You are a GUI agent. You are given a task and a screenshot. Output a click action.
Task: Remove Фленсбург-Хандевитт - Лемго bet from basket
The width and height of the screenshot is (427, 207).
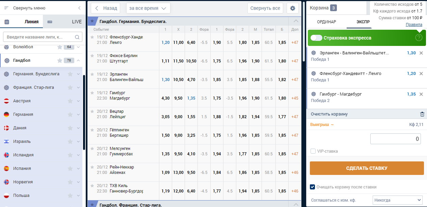pos(421,74)
